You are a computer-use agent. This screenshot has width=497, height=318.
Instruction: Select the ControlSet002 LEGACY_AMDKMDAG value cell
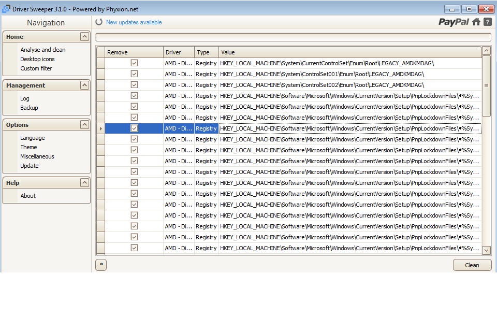pos(350,84)
